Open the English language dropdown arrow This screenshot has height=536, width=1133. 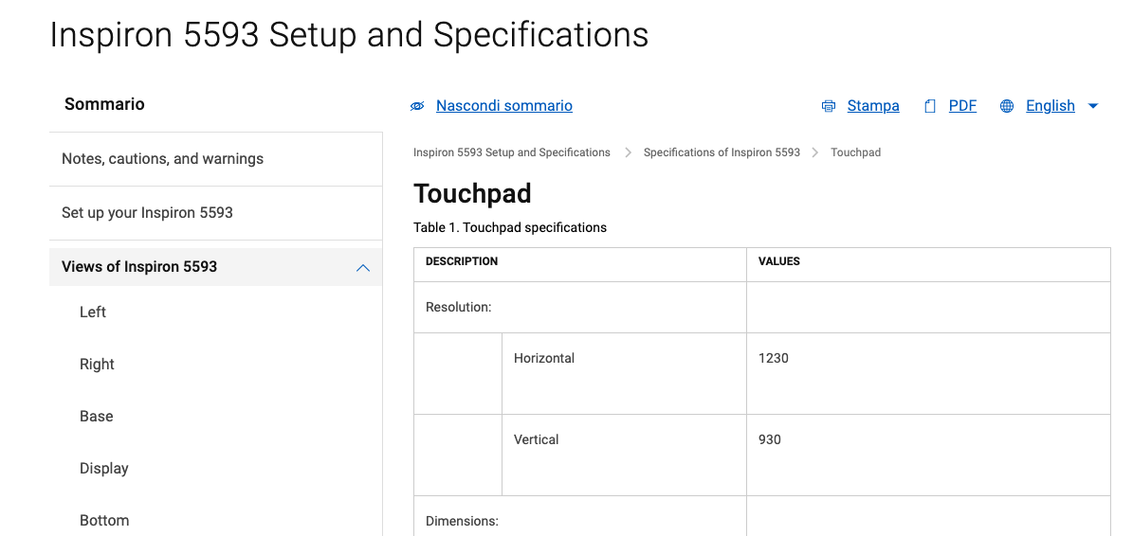coord(1092,106)
